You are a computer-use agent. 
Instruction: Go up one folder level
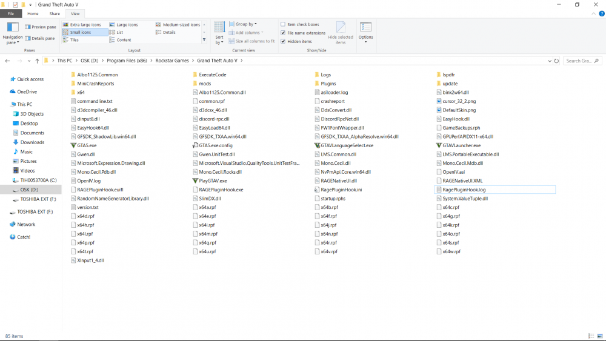(x=37, y=61)
